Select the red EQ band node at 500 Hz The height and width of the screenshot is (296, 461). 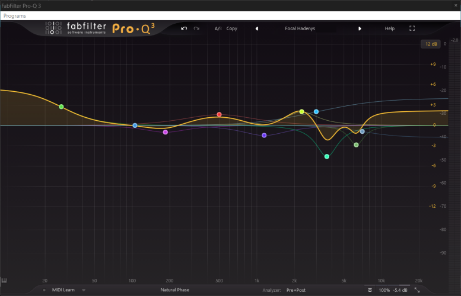click(x=219, y=114)
